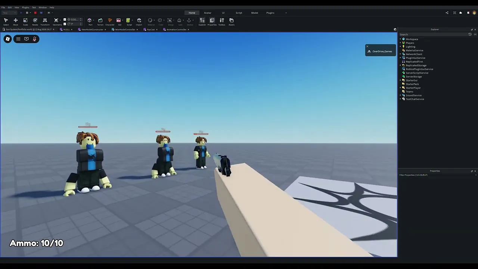Switch to the Model ribbon tab
Screen dimensions: 478x269
[x=255, y=13]
